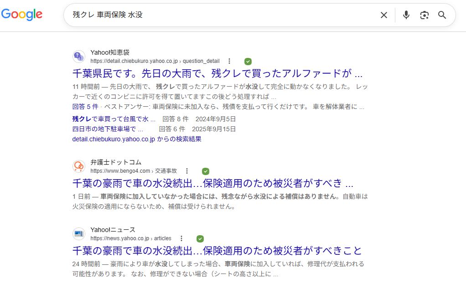
Task: Click the date 2024年9月5日
Action: pos(216,119)
